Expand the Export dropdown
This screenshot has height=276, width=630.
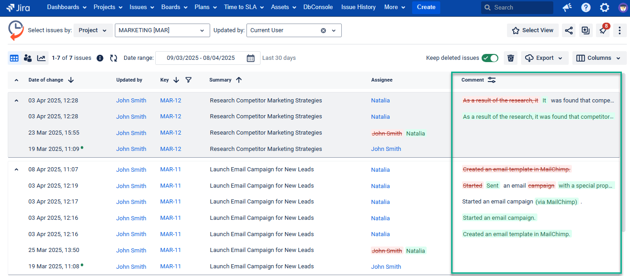[544, 58]
